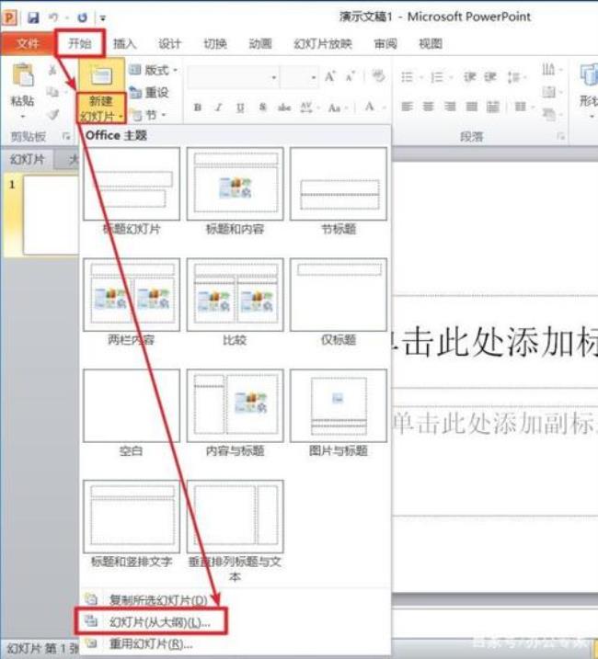Viewport: 598px width, 659px height.
Task: Switch to the 动画 tab
Action: click(260, 44)
